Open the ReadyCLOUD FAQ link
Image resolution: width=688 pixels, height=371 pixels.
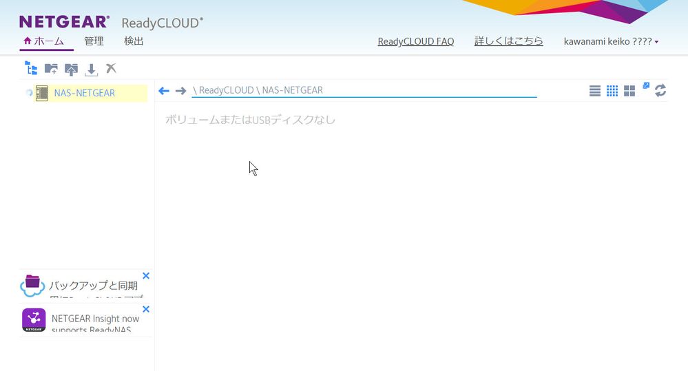pos(415,42)
